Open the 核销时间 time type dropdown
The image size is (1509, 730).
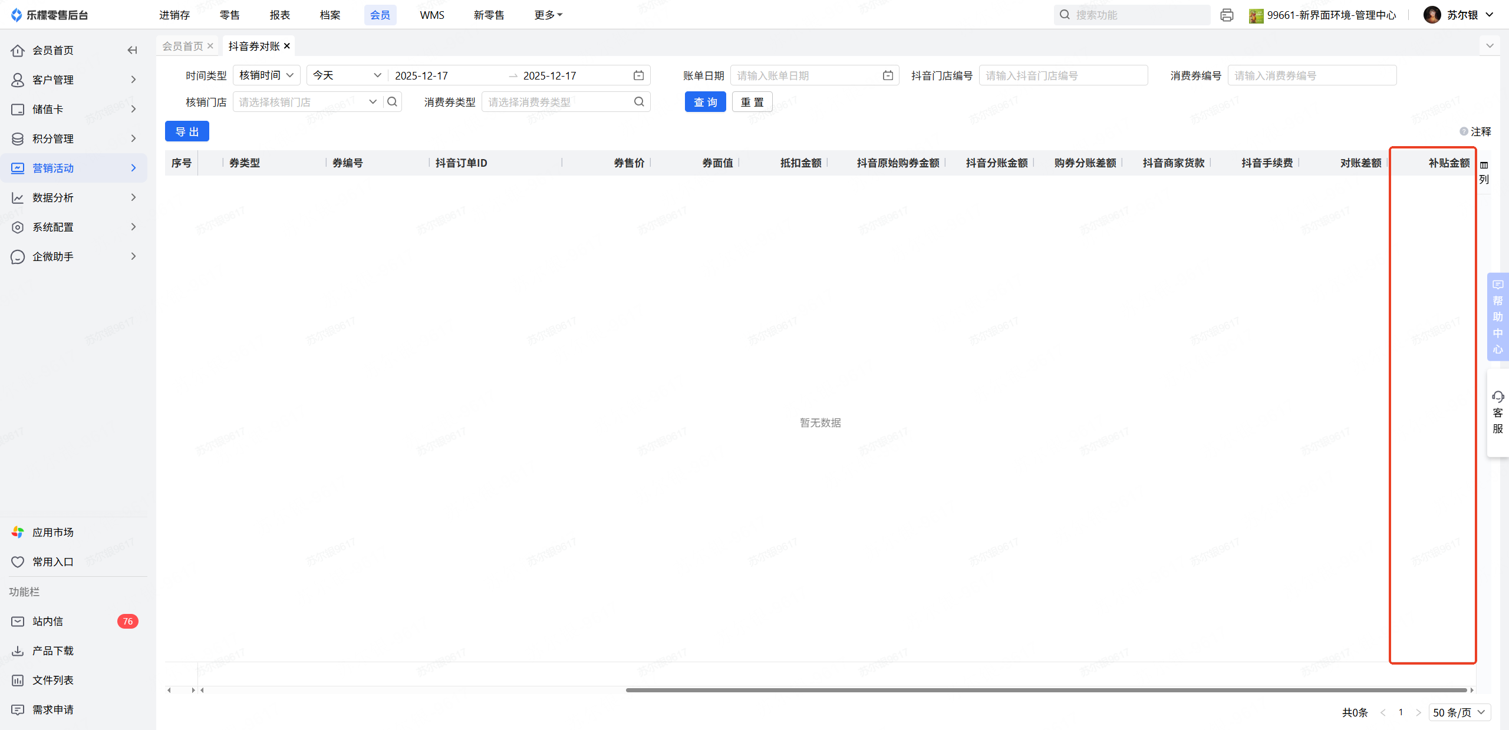tap(266, 75)
